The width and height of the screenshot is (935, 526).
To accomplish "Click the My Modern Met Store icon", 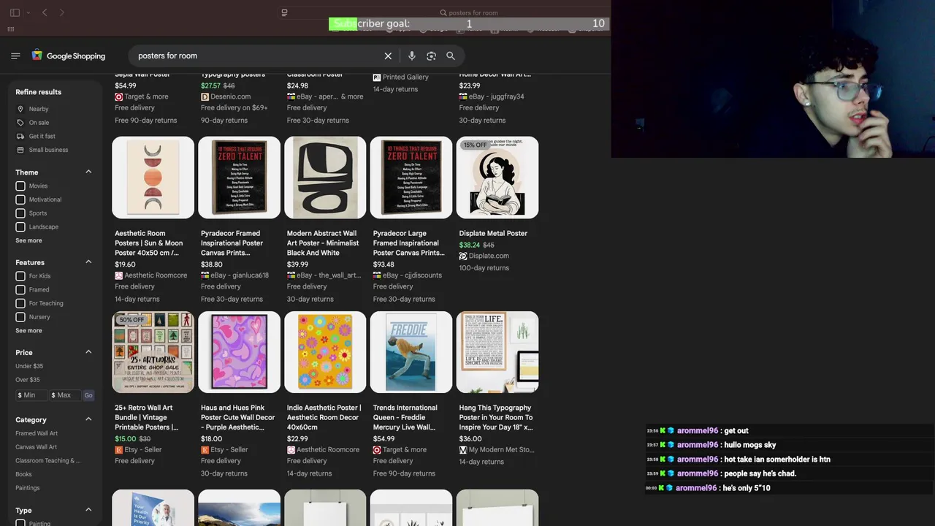I will [463, 450].
